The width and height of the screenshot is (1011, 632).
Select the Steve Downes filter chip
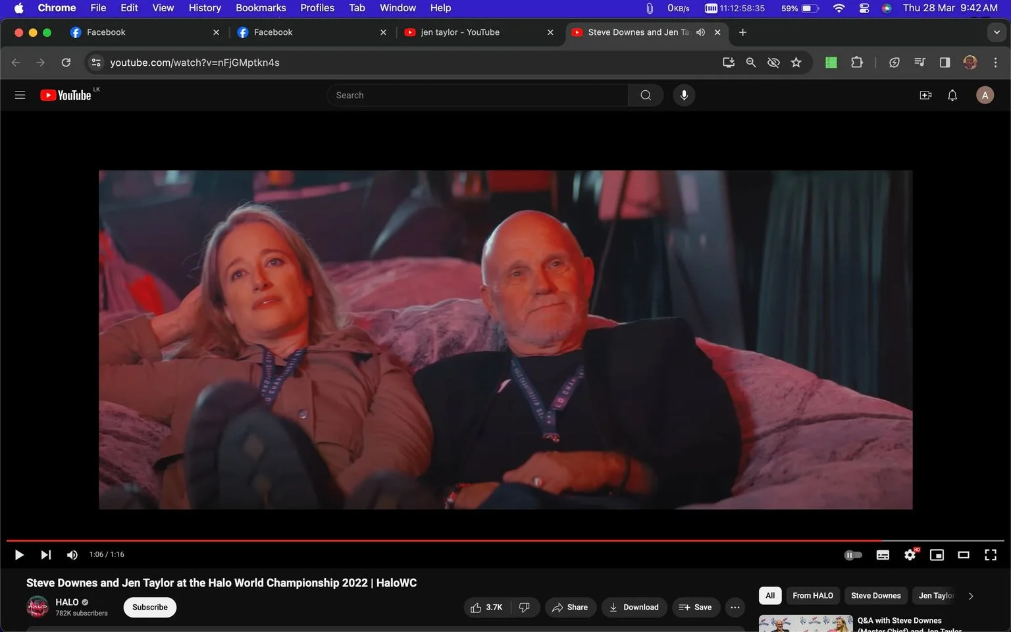(875, 596)
